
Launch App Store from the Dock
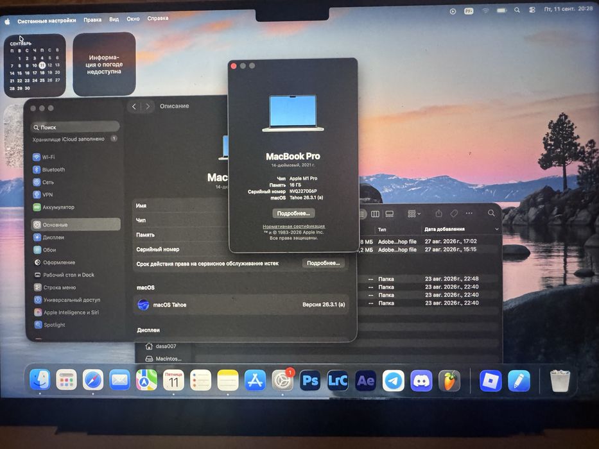pyautogui.click(x=255, y=380)
